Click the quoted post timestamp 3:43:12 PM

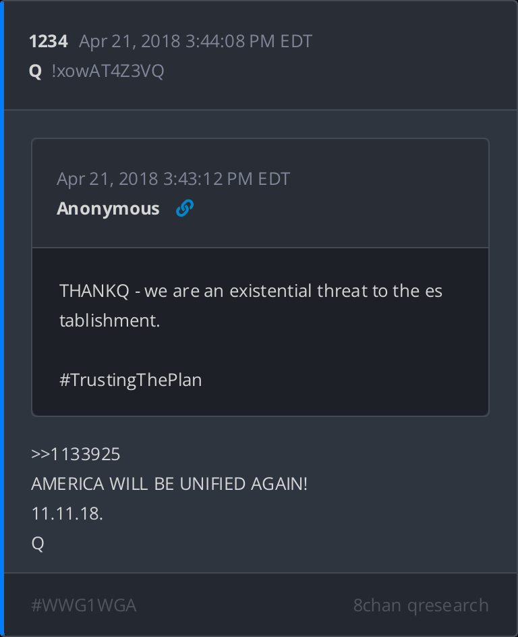tap(173, 179)
